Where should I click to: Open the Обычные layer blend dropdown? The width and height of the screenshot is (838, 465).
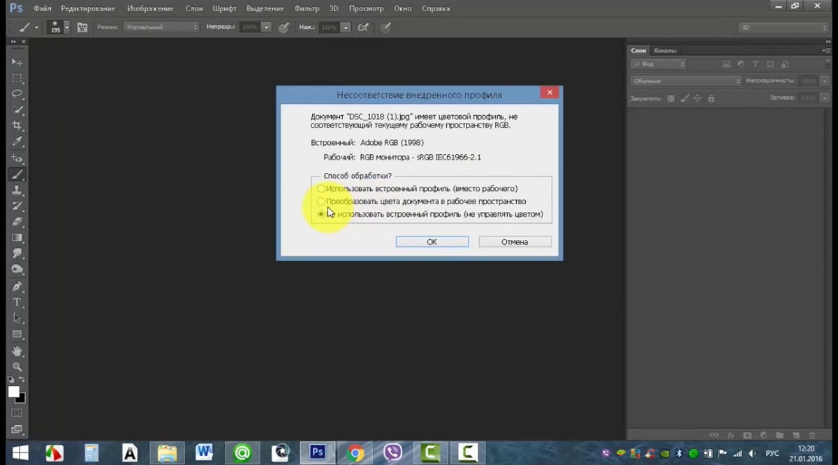685,81
